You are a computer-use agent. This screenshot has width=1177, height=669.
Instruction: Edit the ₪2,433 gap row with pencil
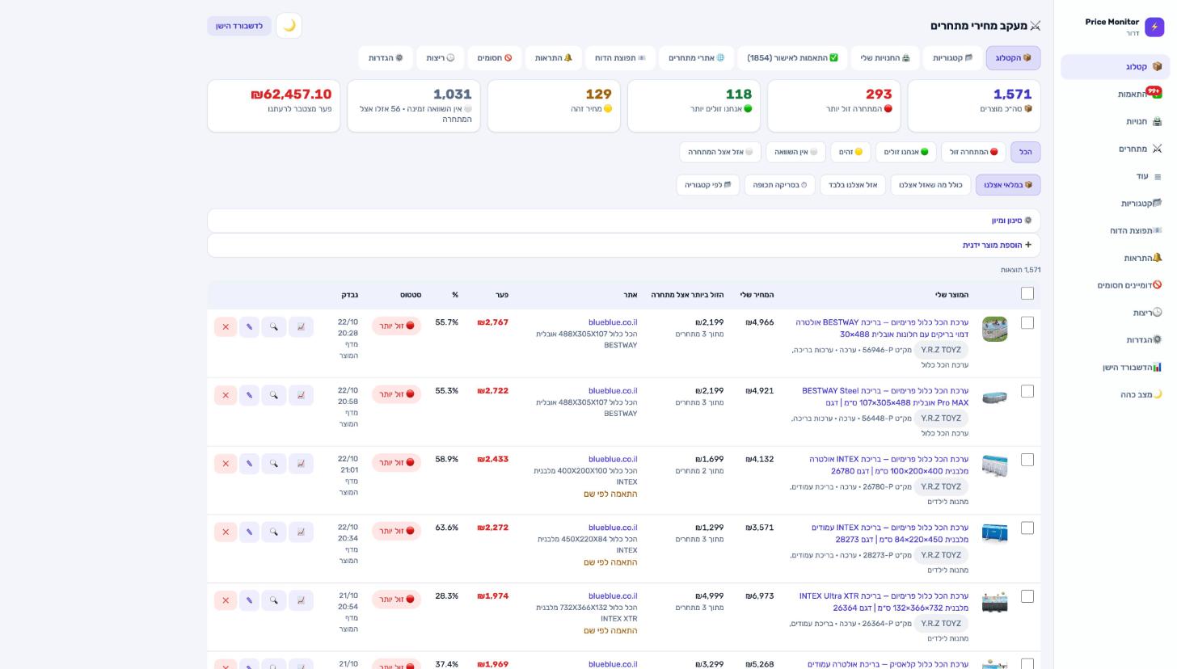tap(249, 464)
